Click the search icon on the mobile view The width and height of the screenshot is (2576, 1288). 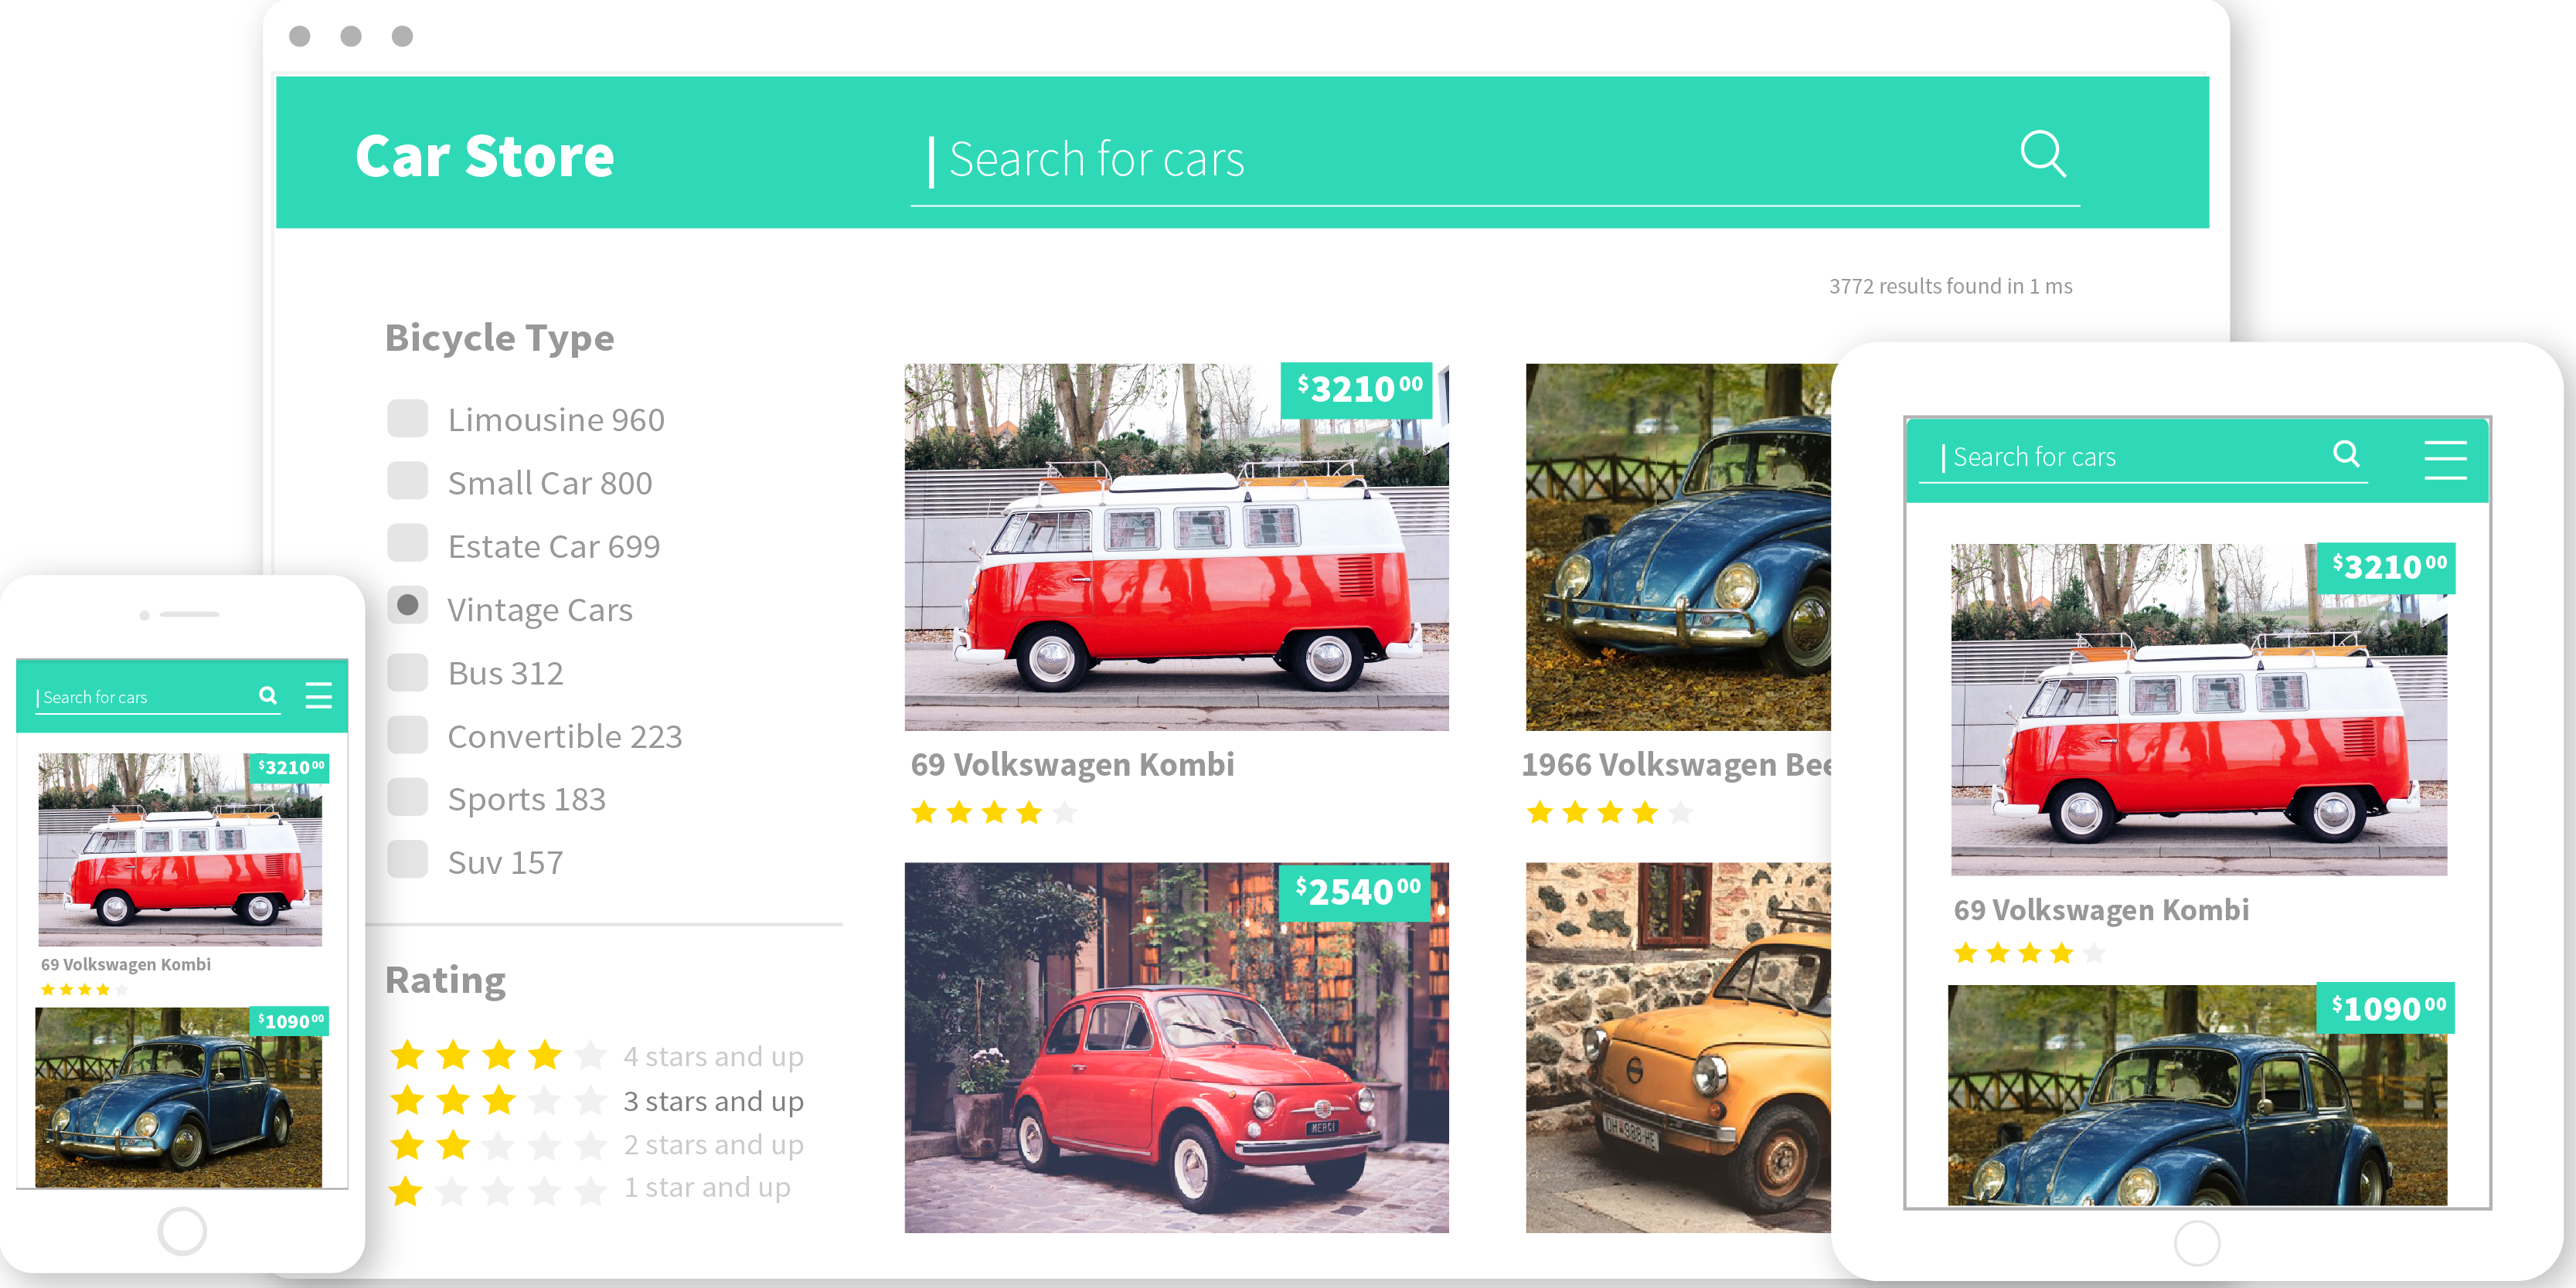(x=269, y=696)
